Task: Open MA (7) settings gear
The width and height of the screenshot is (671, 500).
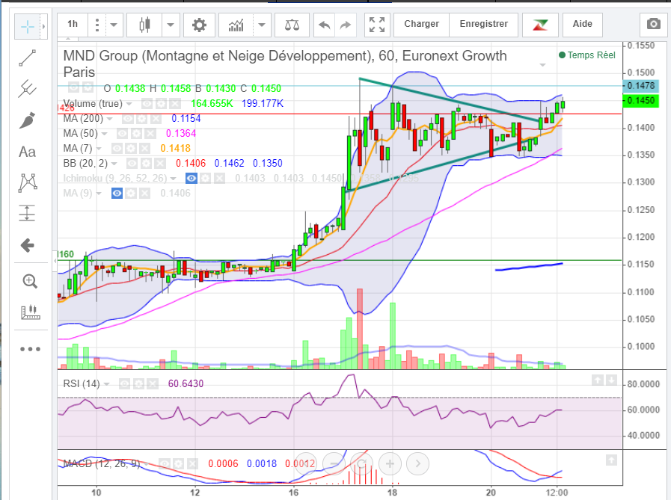Action: [x=130, y=149]
